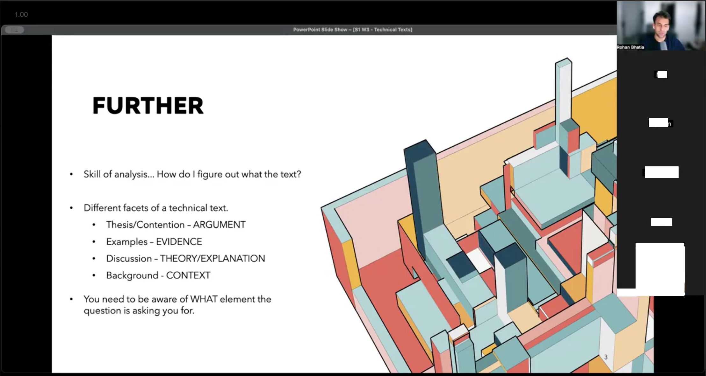Click the "Skill of analysis..." bullet line
Image resolution: width=706 pixels, height=376 pixels.
(192, 174)
